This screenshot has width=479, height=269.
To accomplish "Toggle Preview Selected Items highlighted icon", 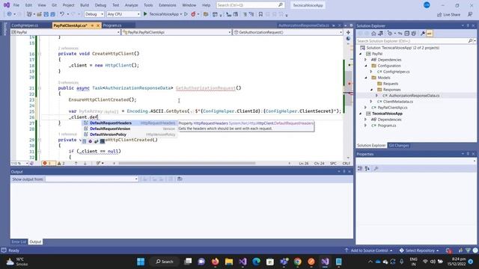I will pyautogui.click(x=430, y=34).
